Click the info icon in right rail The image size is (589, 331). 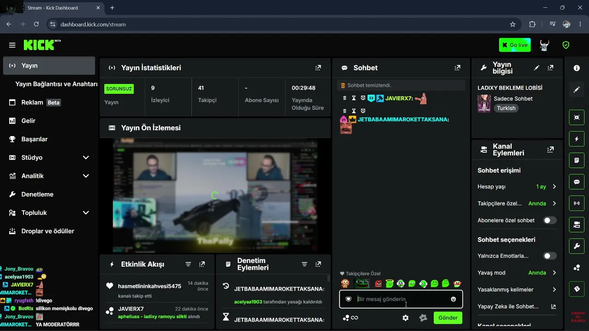(577, 68)
